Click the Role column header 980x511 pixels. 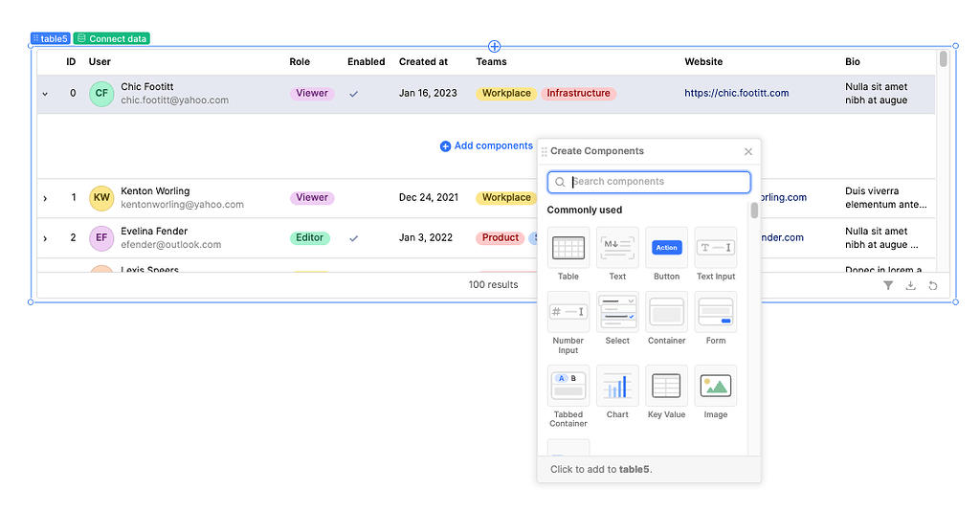pos(300,62)
